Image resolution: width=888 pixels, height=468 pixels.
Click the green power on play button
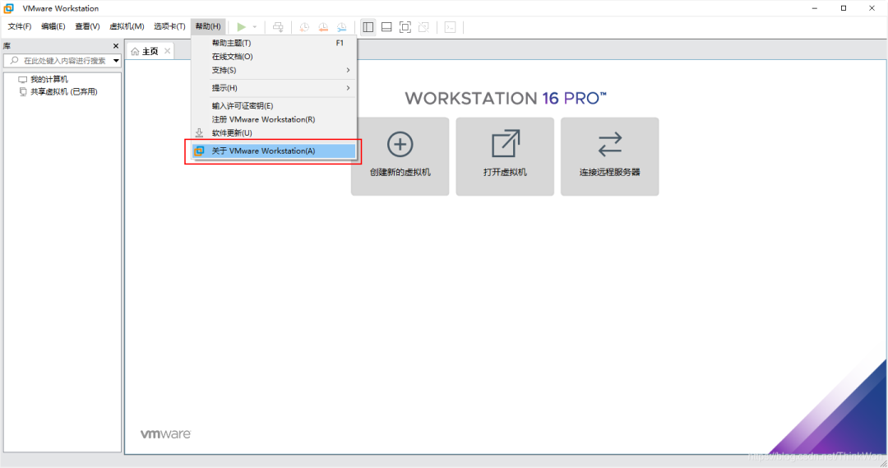tap(241, 26)
